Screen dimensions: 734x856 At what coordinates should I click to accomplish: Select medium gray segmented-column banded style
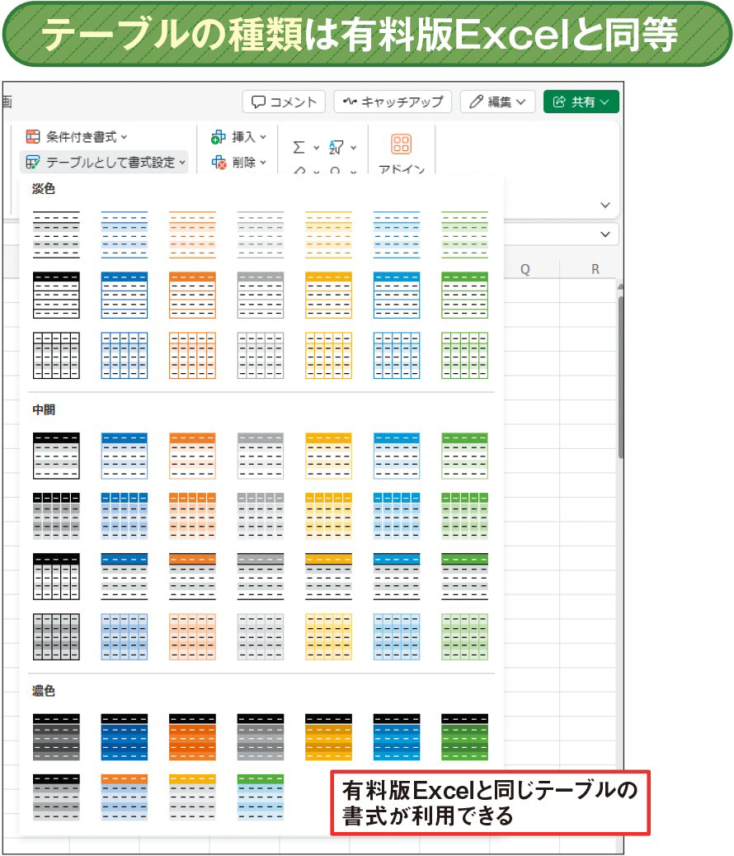pyautogui.click(x=261, y=516)
